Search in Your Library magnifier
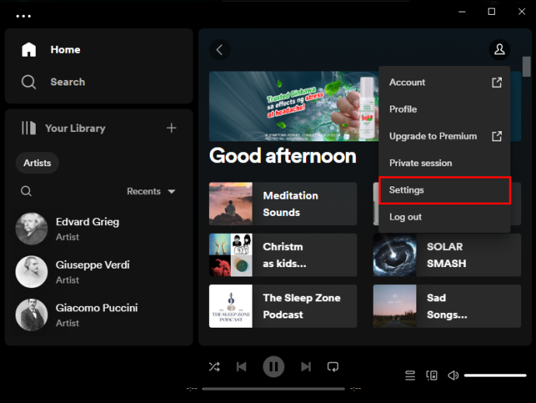This screenshot has height=403, width=536. pos(26,191)
